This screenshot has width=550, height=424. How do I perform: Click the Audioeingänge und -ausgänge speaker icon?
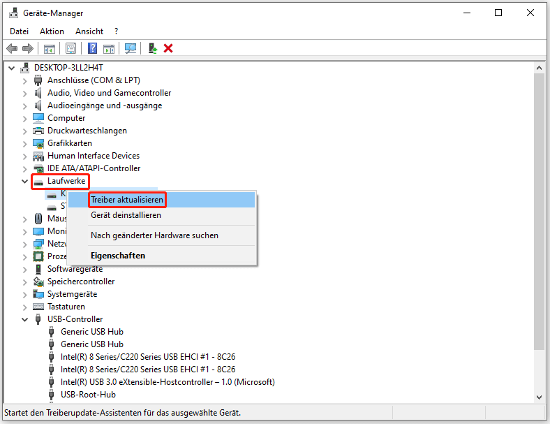pos(38,105)
